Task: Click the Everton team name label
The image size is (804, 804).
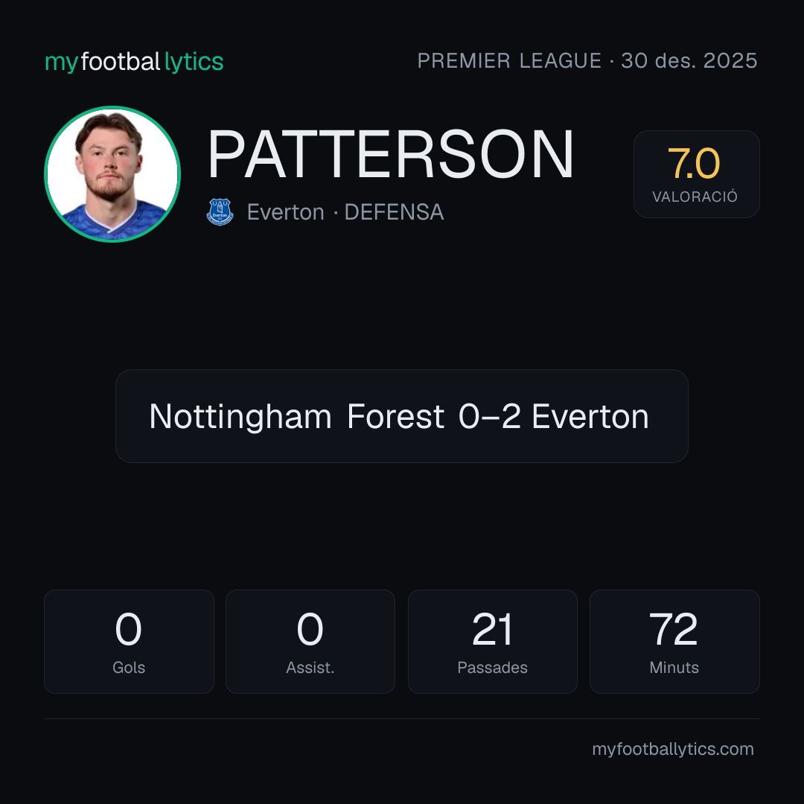Action: click(286, 211)
